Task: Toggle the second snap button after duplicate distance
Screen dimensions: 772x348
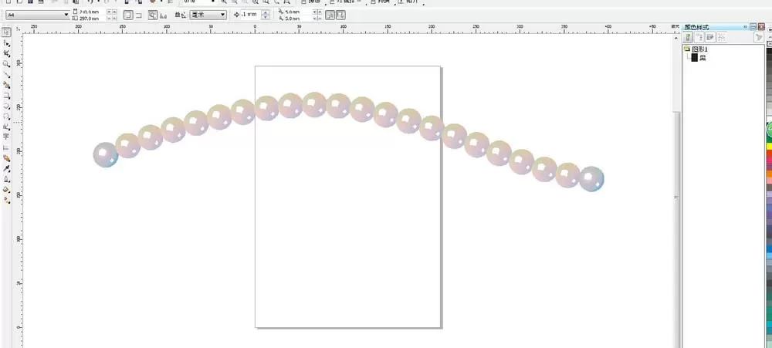Action: pyautogui.click(x=340, y=15)
